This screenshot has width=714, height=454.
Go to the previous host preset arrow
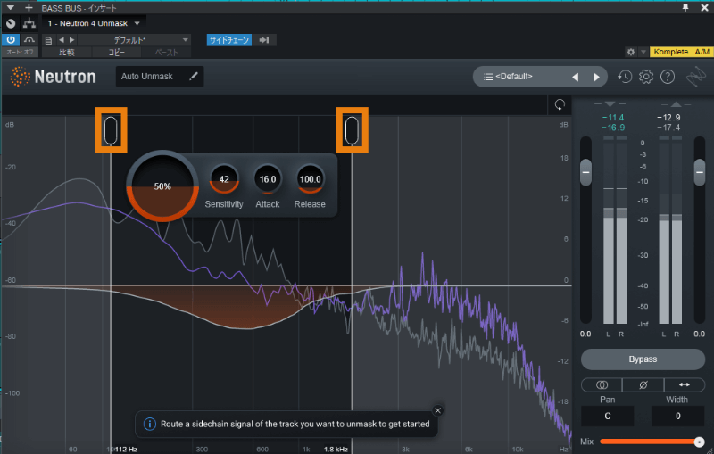62,40
